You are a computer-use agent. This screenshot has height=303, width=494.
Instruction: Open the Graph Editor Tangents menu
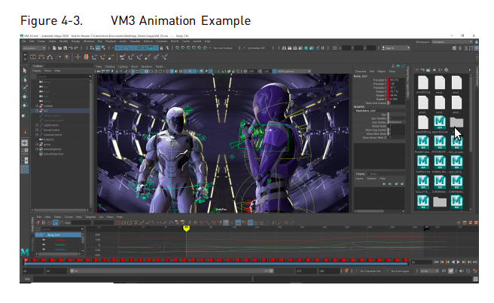tap(90, 217)
